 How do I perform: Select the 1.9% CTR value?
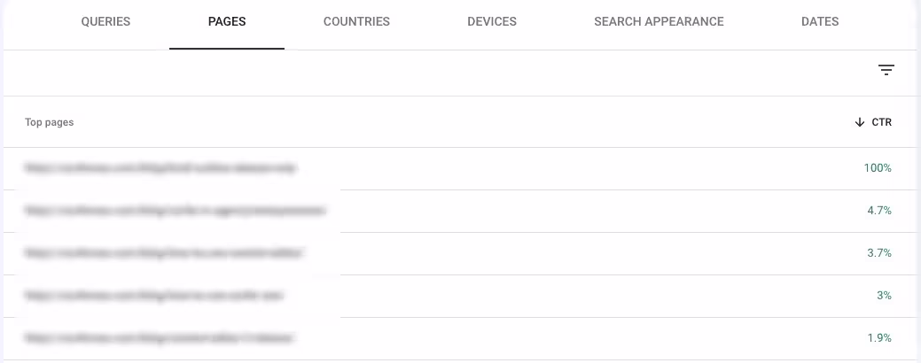click(x=879, y=338)
